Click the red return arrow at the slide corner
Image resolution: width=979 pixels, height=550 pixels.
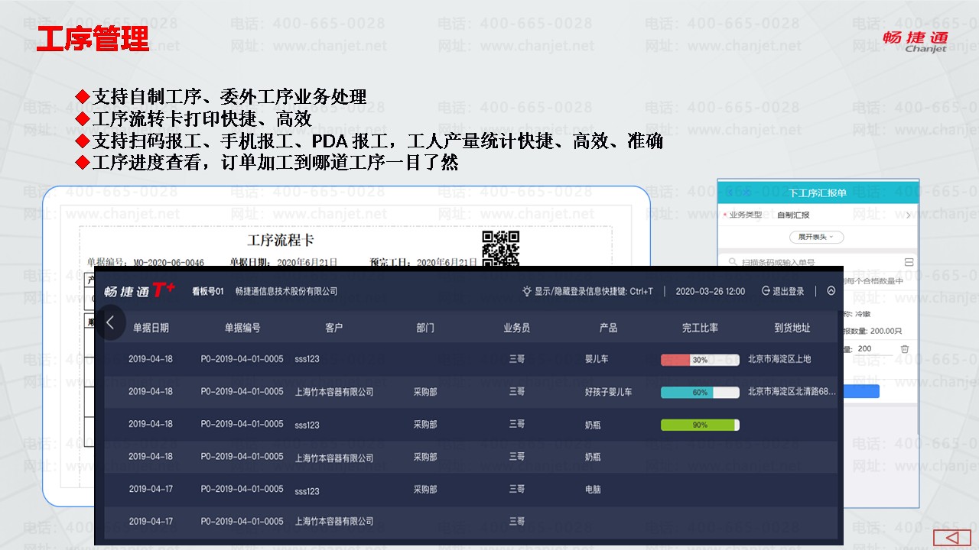pos(952,539)
